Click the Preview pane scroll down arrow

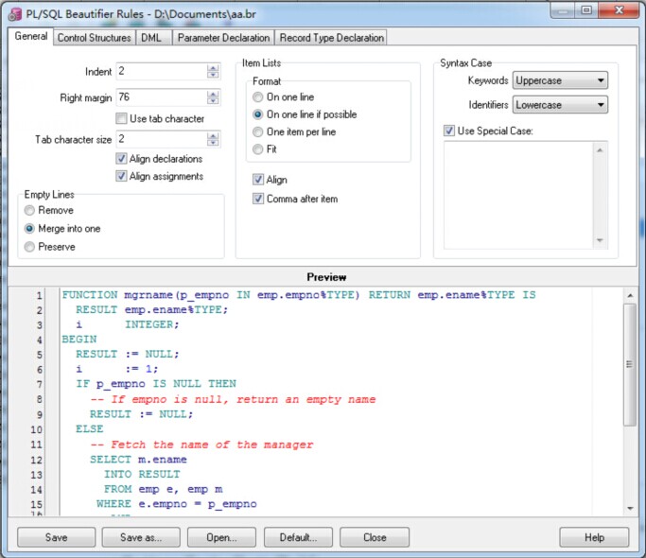[630, 508]
